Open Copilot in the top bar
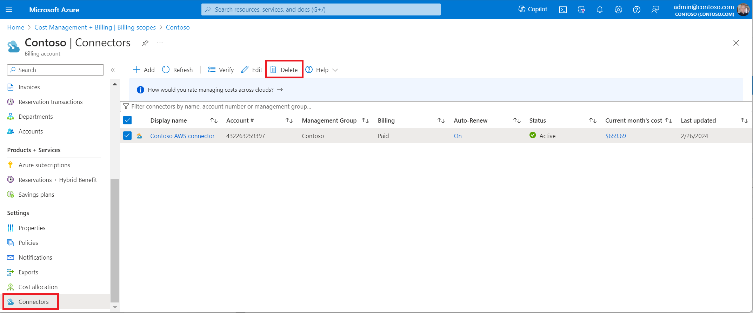The width and height of the screenshot is (753, 313). pyautogui.click(x=533, y=9)
